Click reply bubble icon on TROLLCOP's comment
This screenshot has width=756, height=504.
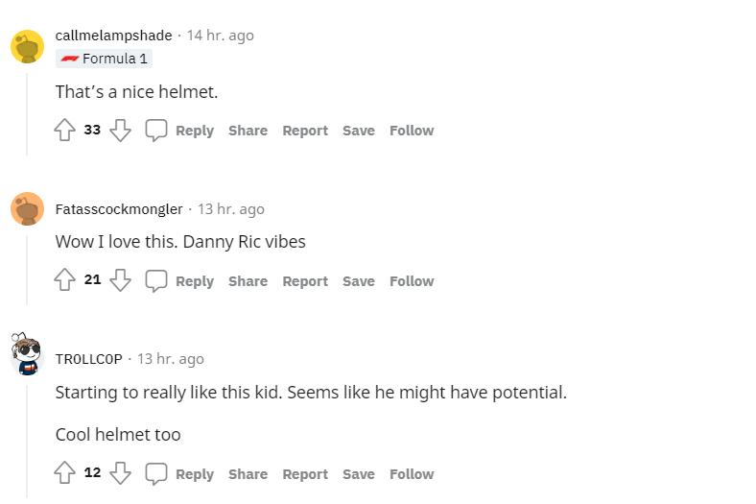click(156, 473)
